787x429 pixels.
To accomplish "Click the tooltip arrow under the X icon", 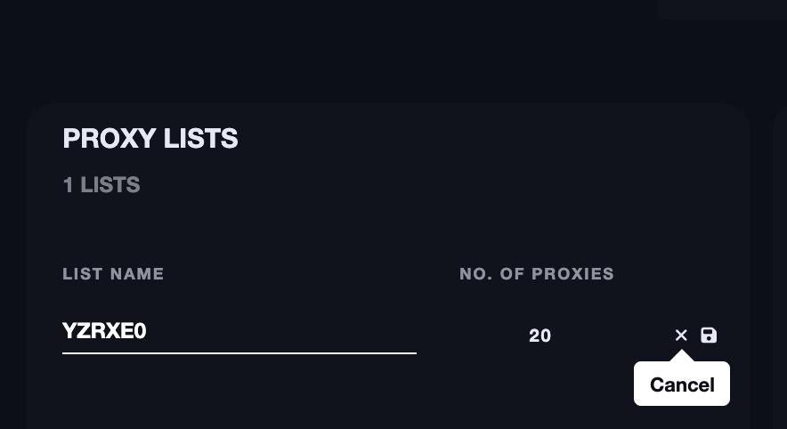I will tap(681, 356).
